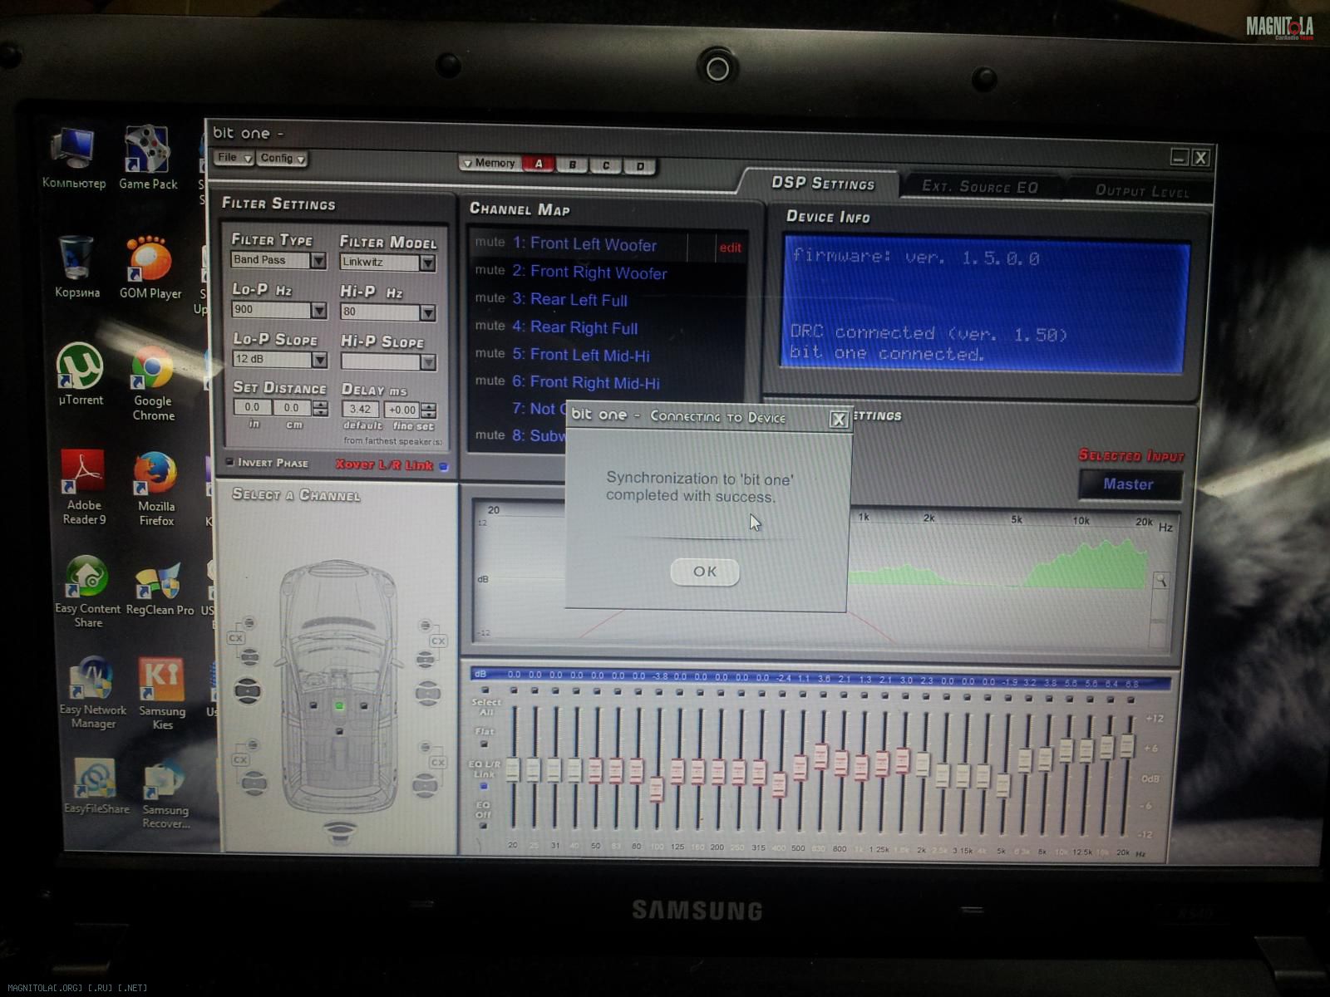Click the 100 Hz EQ slider handle
Image resolution: width=1330 pixels, height=997 pixels.
657,788
